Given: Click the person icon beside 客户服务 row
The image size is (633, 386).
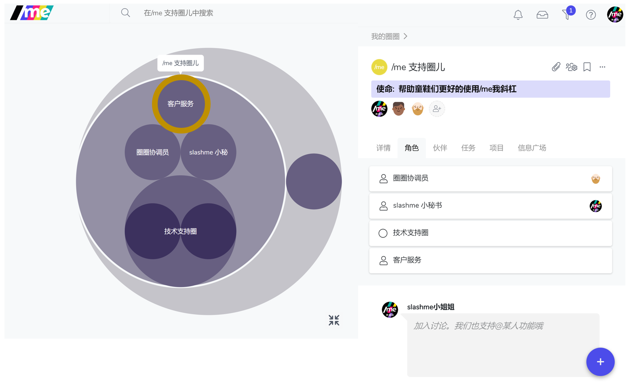Looking at the screenshot, I should 383,261.
